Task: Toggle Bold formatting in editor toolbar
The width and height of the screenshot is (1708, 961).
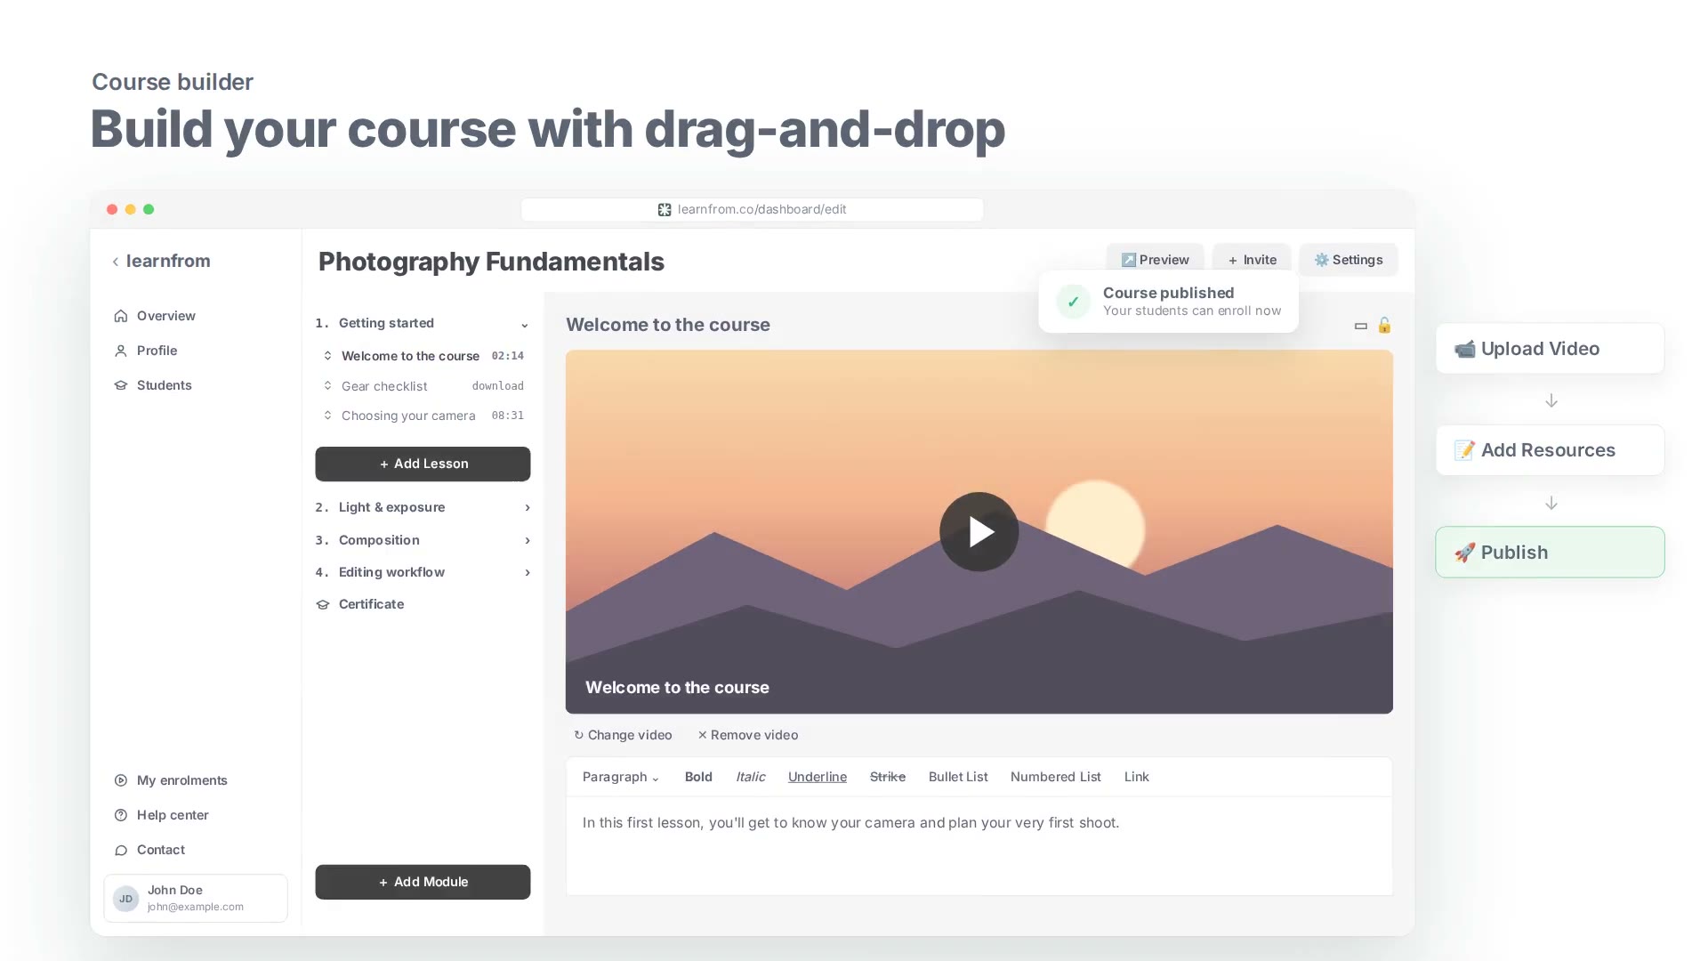Action: click(698, 777)
